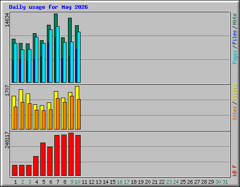Image resolution: width=240 pixels, height=187 pixels.
Task: Click the 1707 visits axis value
Action: (7, 91)
